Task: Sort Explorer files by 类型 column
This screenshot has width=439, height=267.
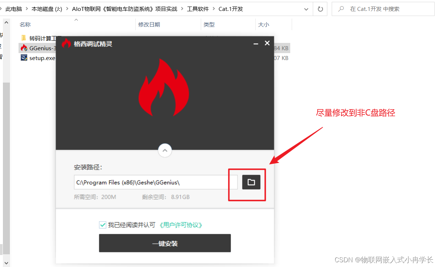Action: [x=209, y=24]
